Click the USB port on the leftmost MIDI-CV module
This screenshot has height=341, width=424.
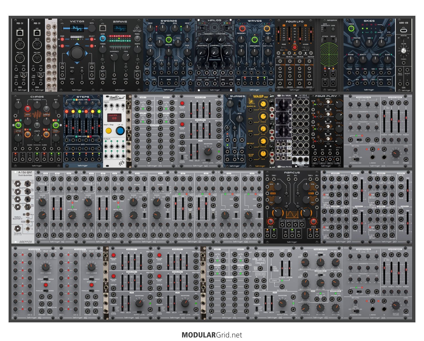click(x=20, y=33)
